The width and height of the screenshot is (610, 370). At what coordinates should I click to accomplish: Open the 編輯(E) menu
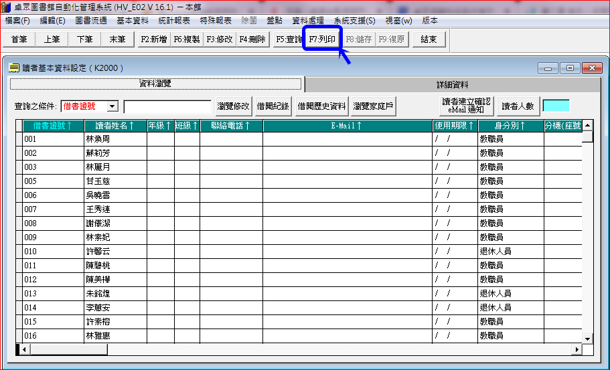[52, 21]
